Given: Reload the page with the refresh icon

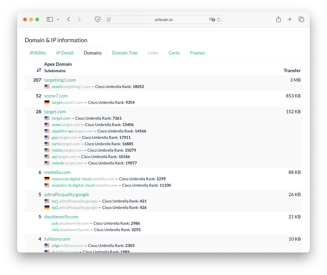Looking at the screenshot, I should [x=219, y=20].
